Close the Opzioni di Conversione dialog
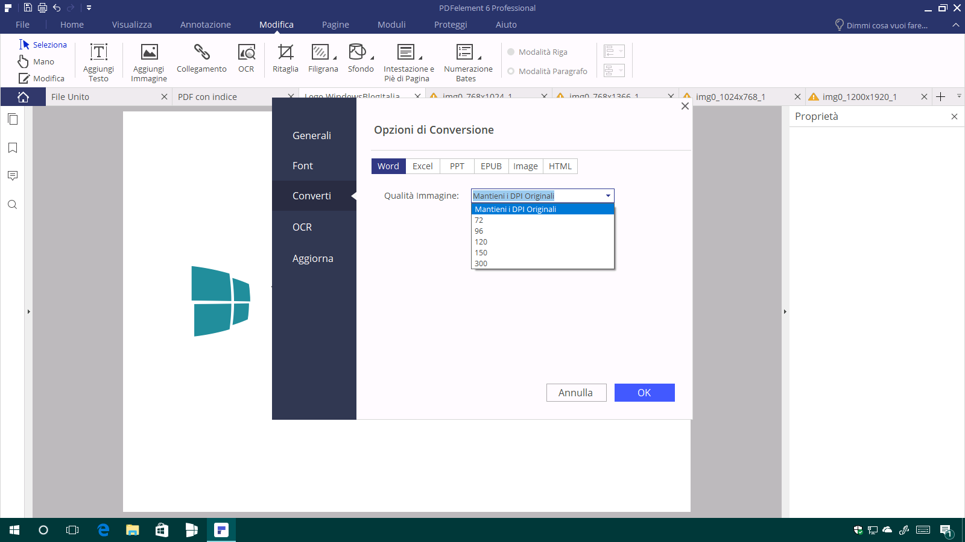 pyautogui.click(x=685, y=106)
